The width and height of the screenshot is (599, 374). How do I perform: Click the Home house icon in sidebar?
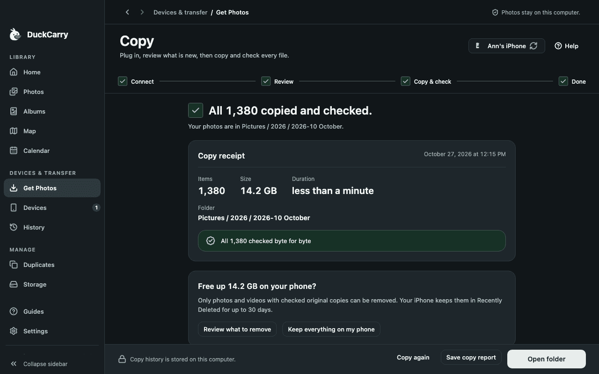(x=14, y=72)
